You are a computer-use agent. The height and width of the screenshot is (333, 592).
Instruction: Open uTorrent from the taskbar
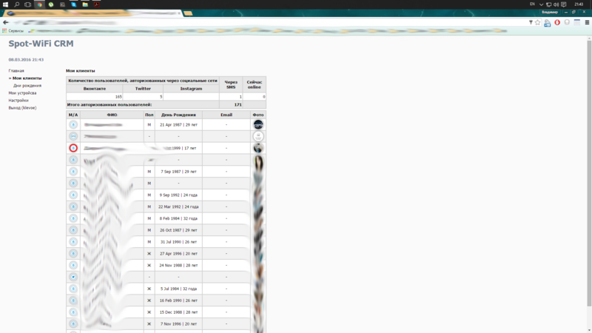51,4
